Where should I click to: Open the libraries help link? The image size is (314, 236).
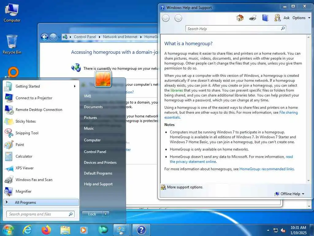(177, 90)
